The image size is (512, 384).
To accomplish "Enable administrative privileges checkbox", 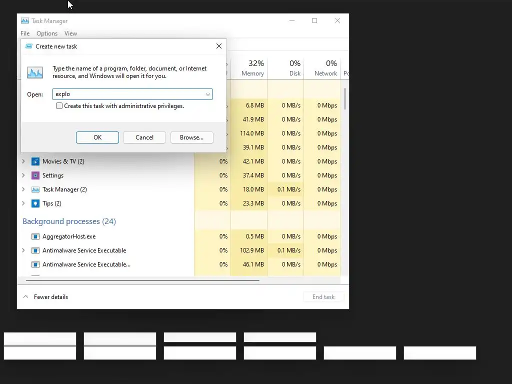I will 59,106.
